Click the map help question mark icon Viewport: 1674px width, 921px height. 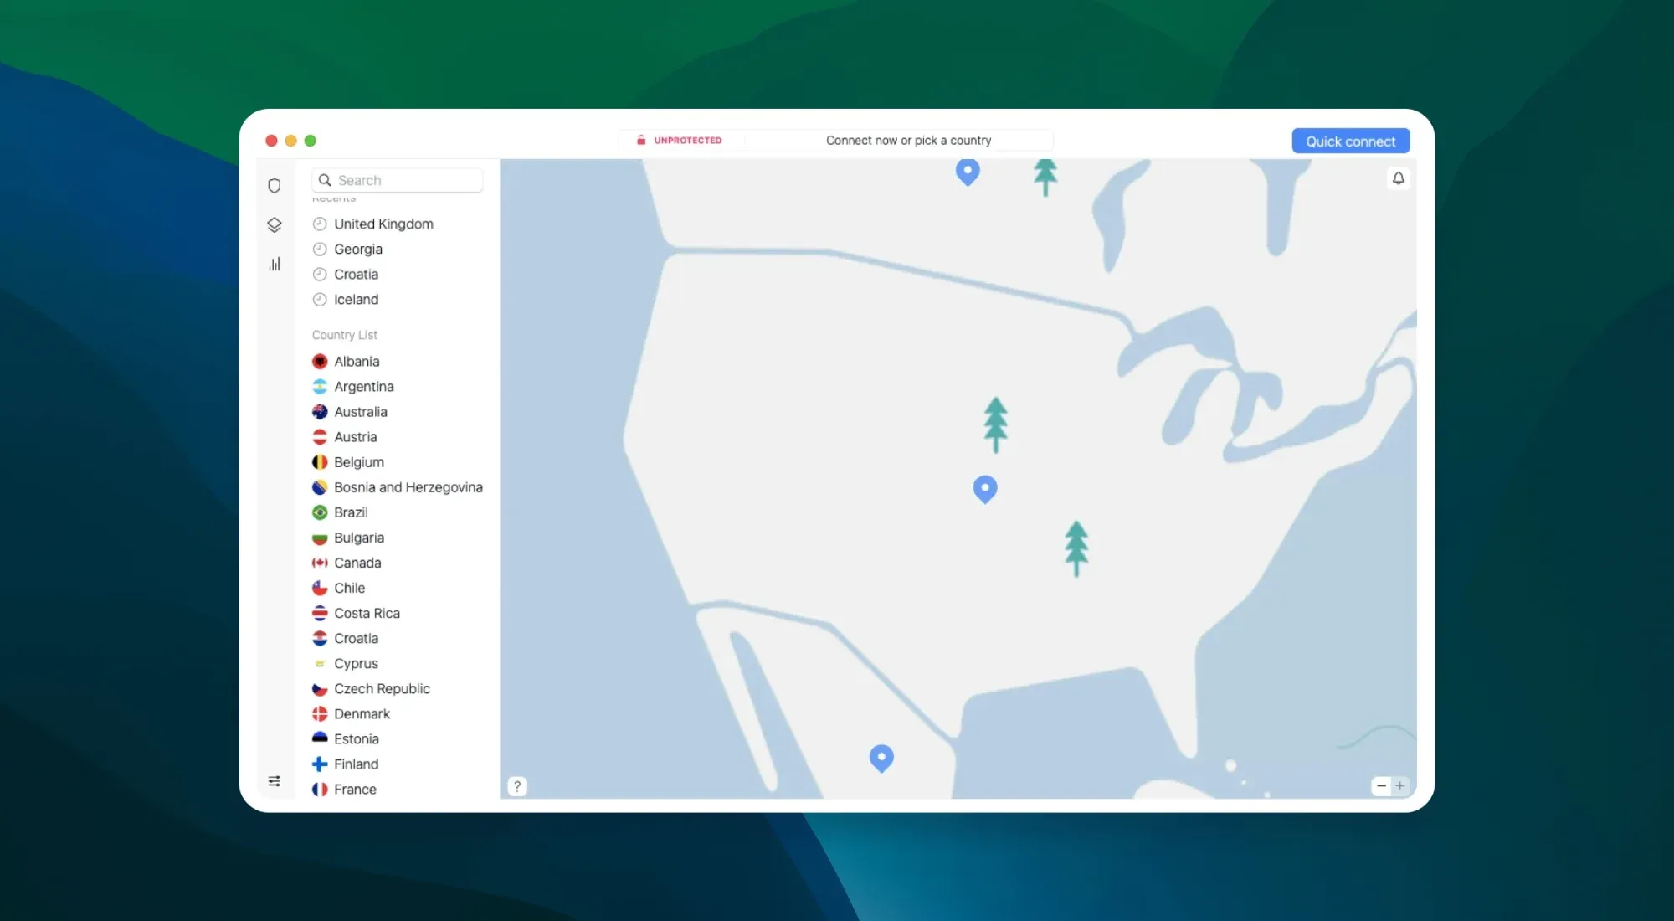pyautogui.click(x=516, y=786)
